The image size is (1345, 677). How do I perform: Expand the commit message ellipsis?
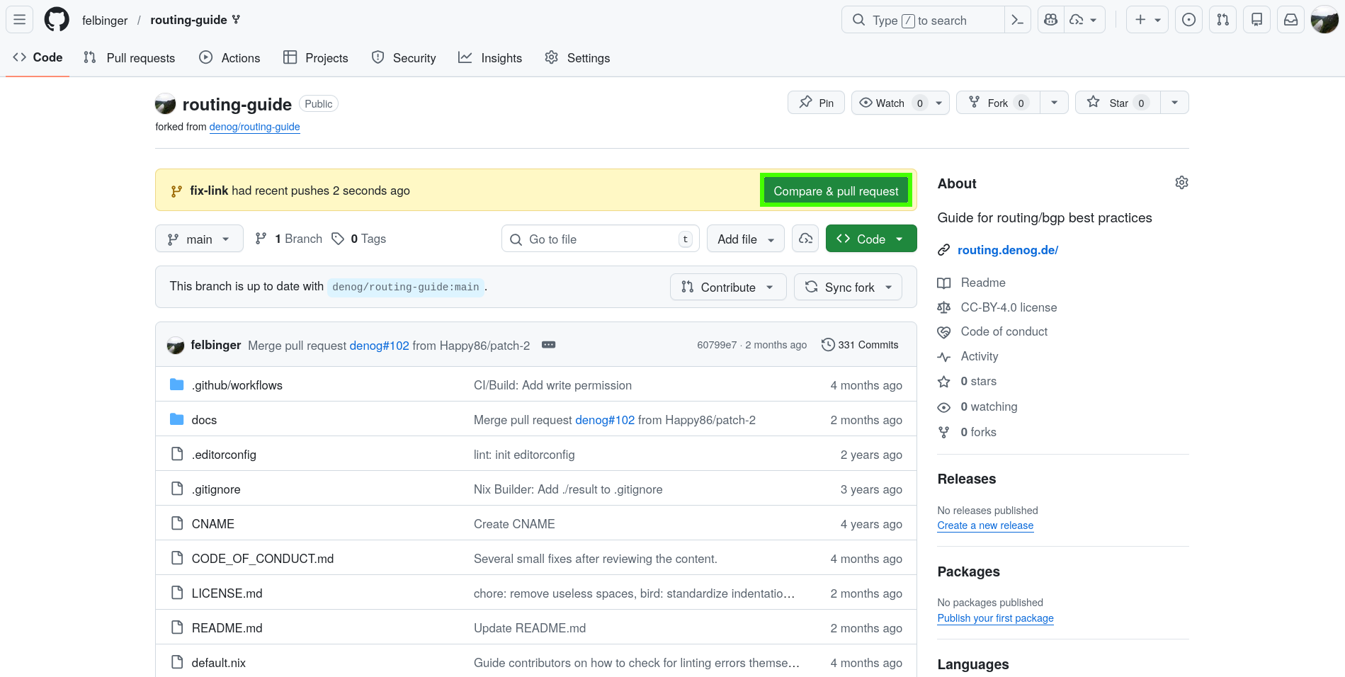(x=548, y=345)
